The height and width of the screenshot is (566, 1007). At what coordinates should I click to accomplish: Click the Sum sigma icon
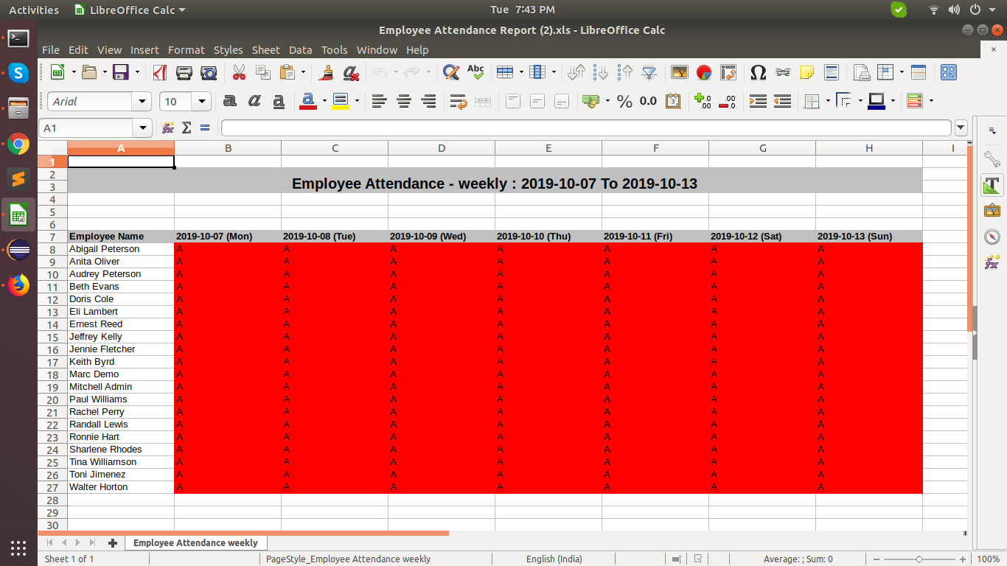(187, 128)
